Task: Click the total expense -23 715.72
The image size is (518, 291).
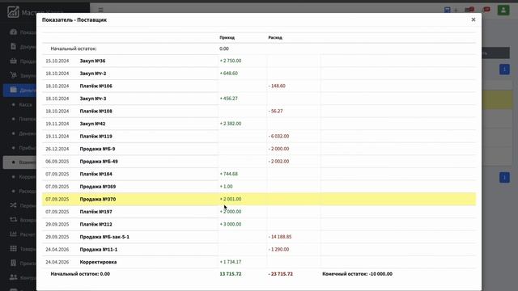Action: pyautogui.click(x=281, y=274)
